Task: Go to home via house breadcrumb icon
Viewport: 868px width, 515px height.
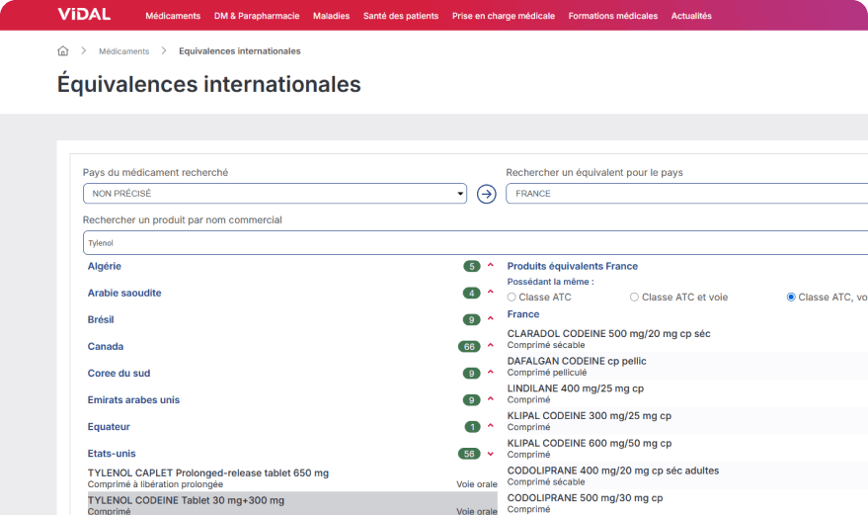Action: point(63,51)
